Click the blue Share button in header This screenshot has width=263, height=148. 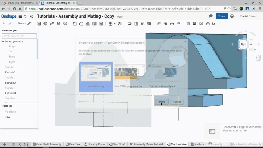(222, 16)
